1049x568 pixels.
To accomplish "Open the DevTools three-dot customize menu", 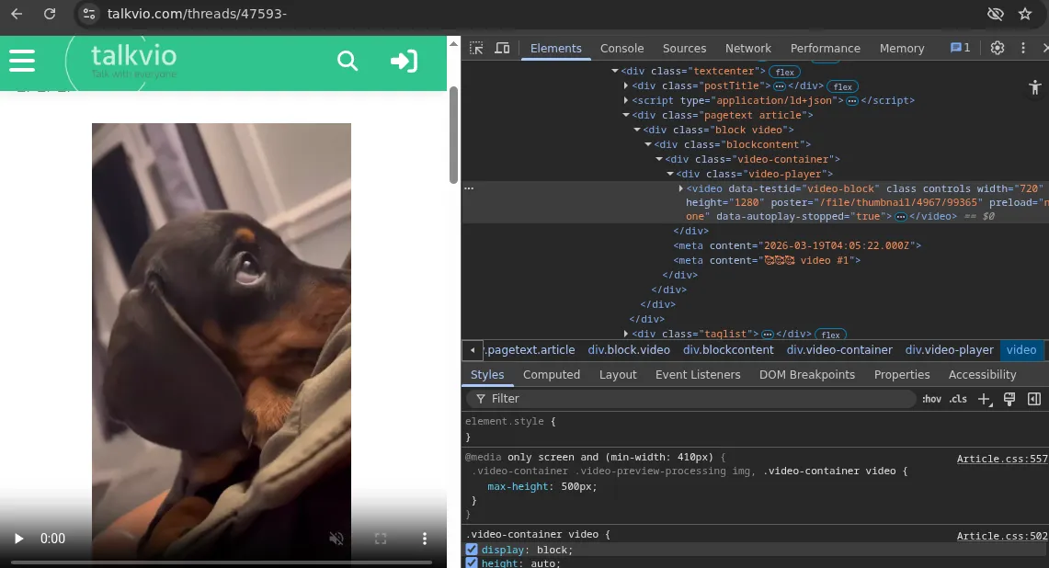I will pyautogui.click(x=1023, y=48).
